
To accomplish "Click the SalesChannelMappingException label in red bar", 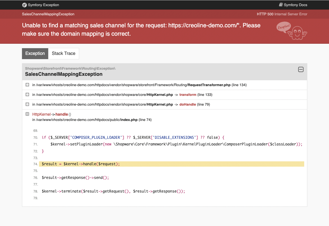I will 48,14.
